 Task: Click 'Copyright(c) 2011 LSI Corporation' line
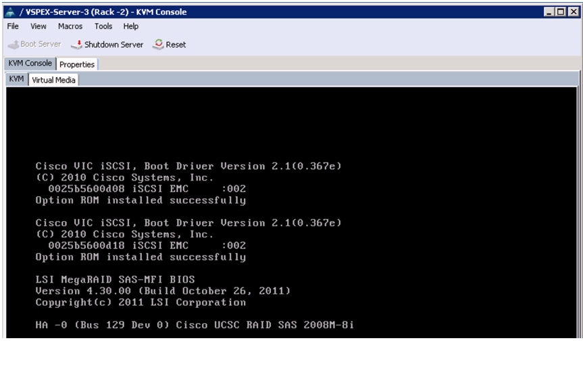point(141,302)
